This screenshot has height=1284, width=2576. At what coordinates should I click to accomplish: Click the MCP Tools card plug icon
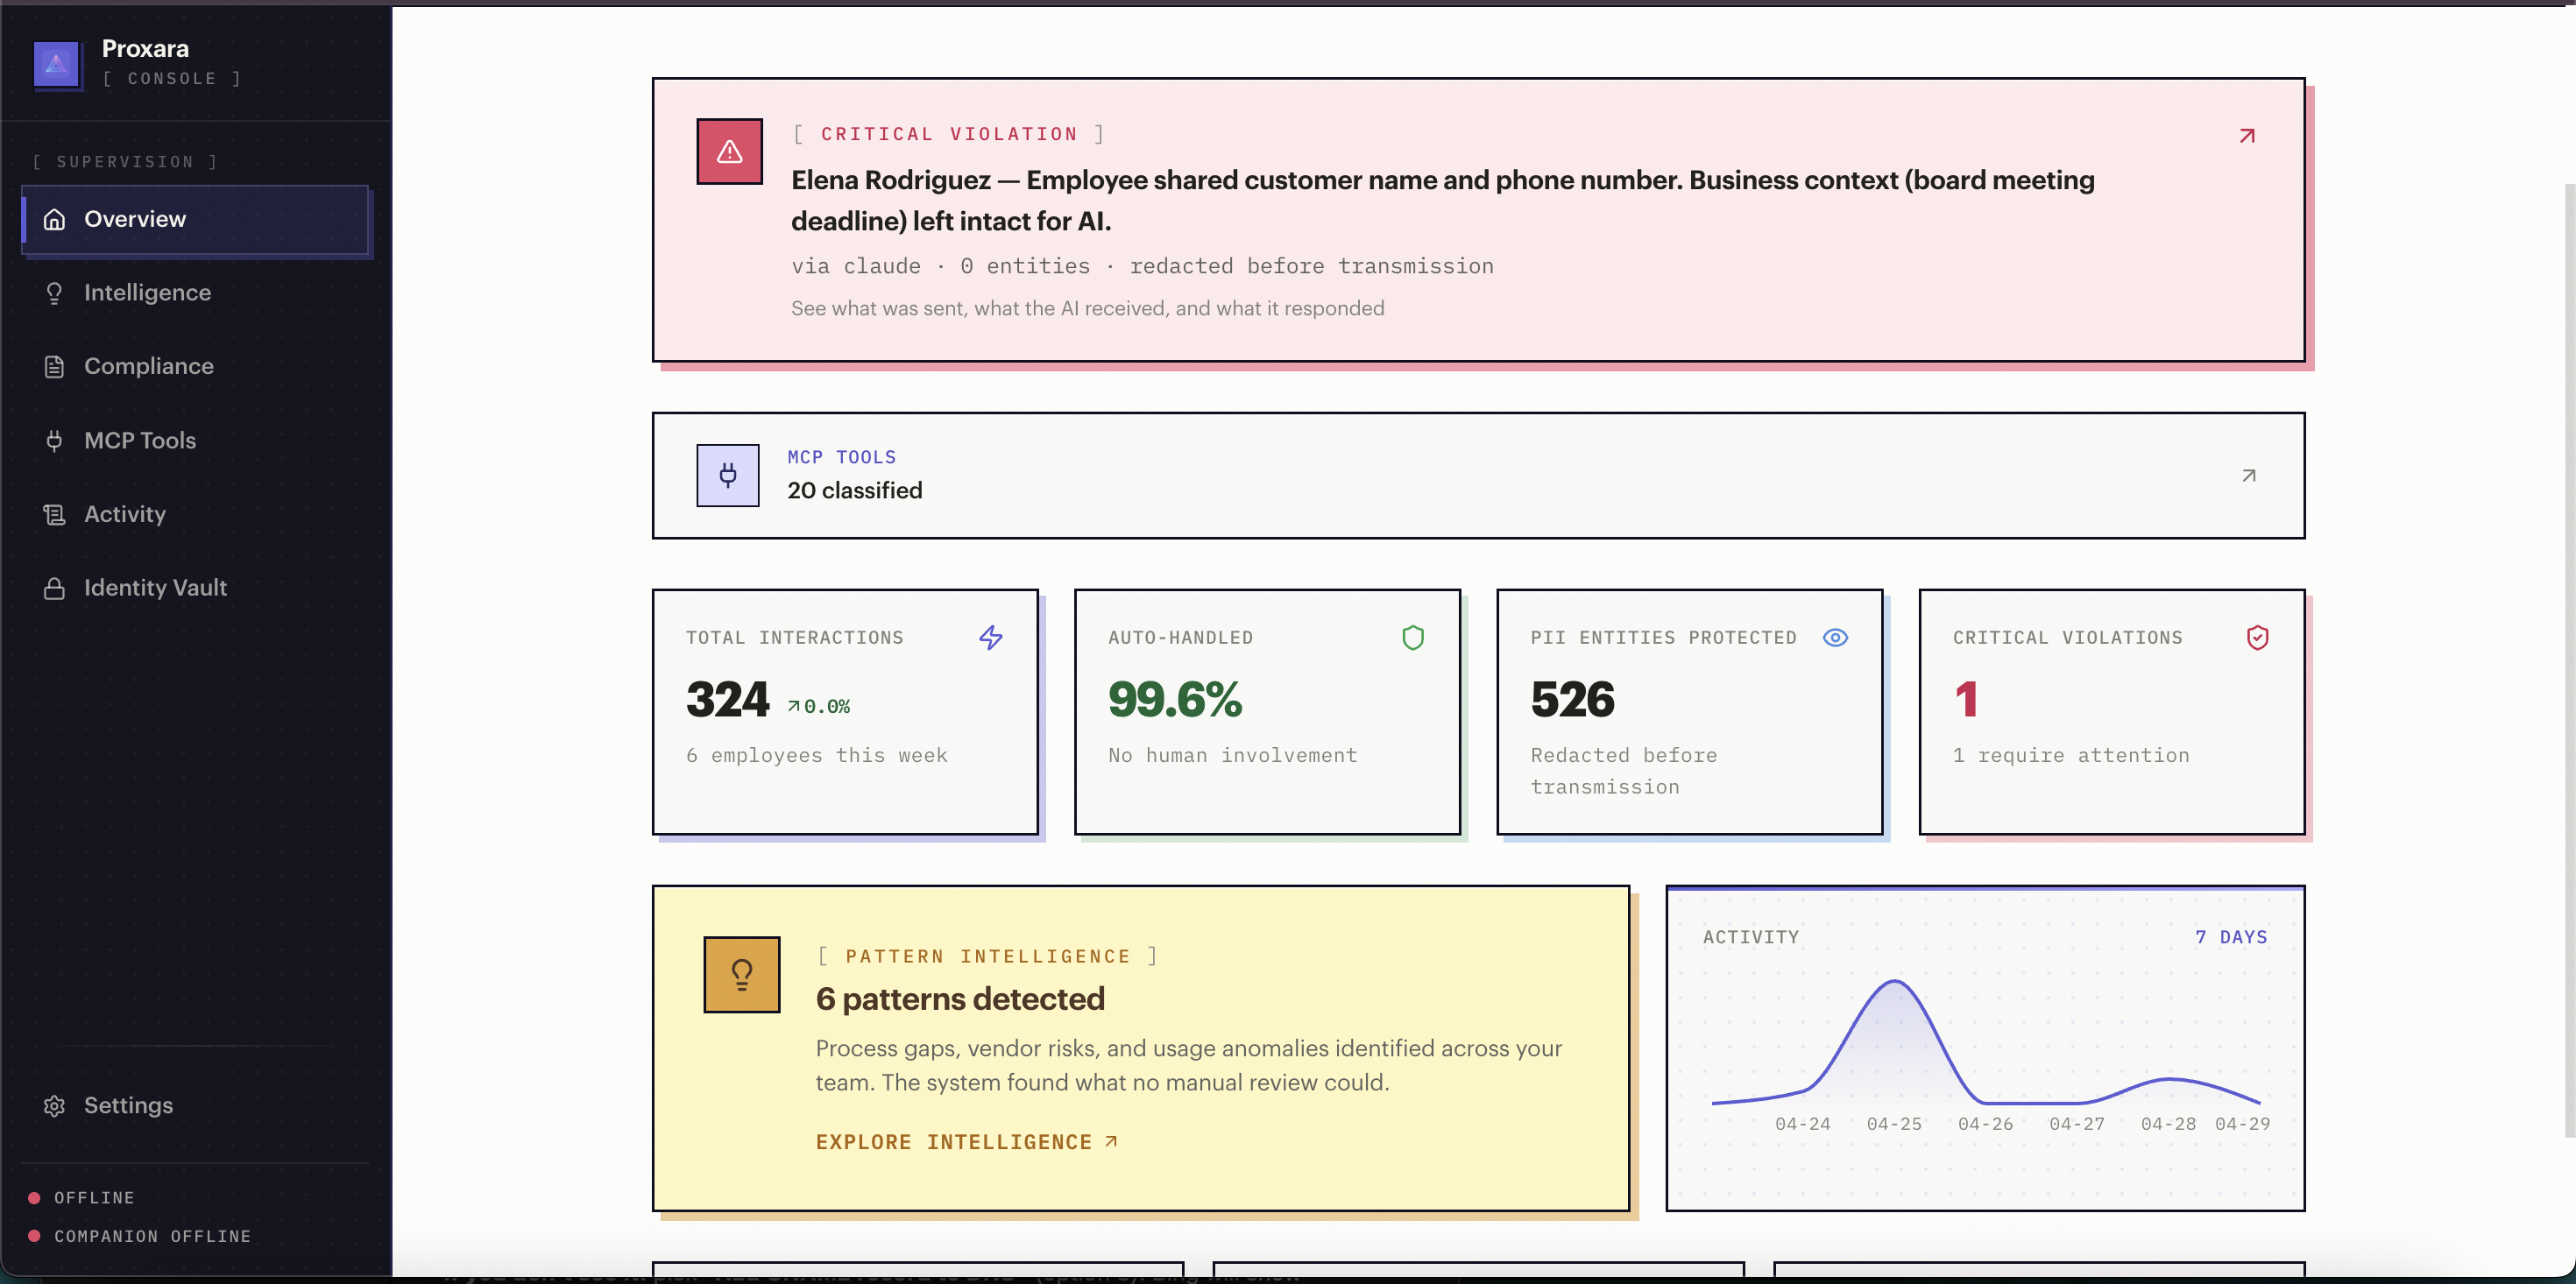click(727, 475)
